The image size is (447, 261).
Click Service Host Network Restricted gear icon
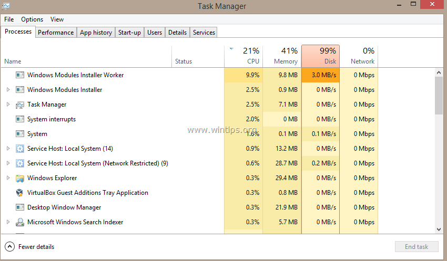click(20, 163)
